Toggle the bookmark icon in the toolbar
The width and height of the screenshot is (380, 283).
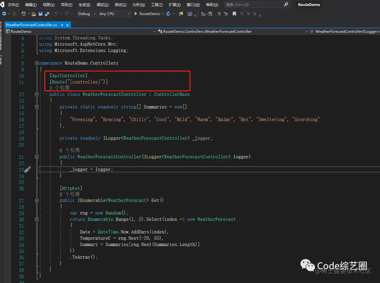pyautogui.click(x=234, y=14)
